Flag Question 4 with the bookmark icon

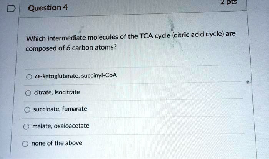tap(12, 8)
